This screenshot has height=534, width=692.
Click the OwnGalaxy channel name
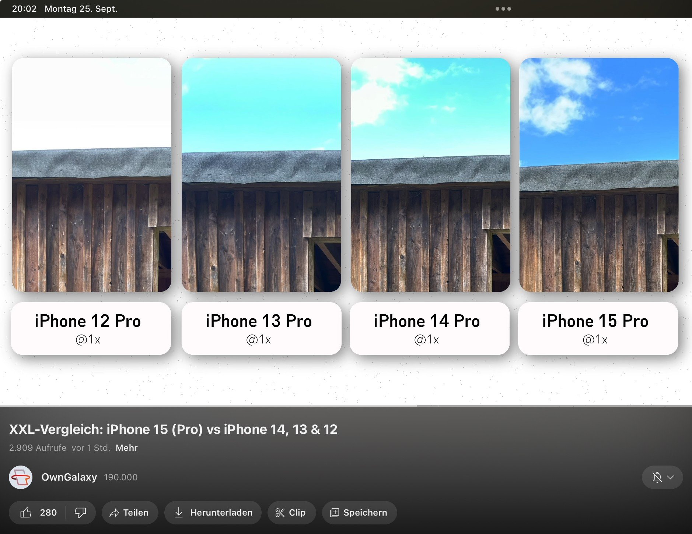click(x=69, y=477)
